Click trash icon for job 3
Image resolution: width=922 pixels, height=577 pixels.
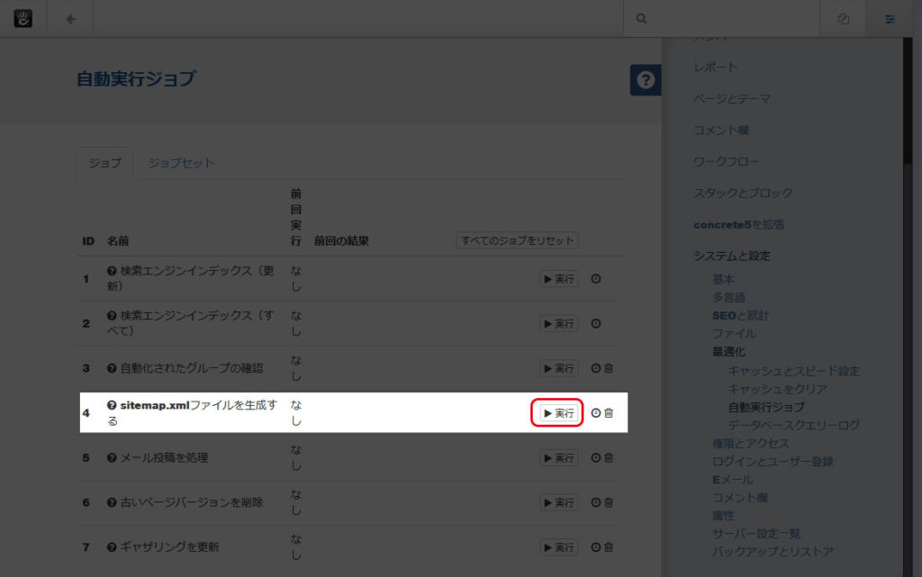(609, 368)
